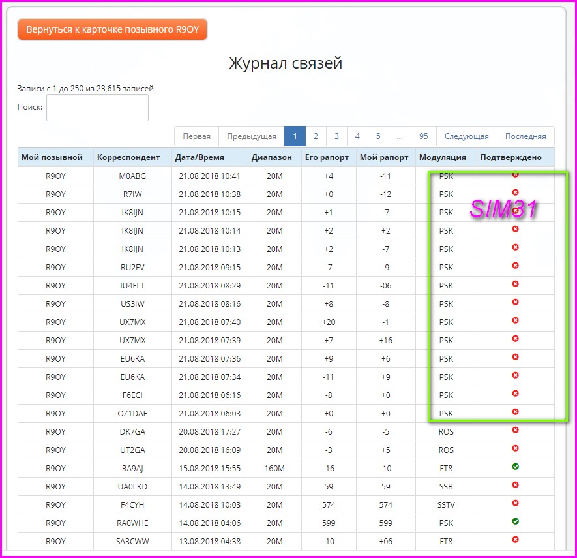Click red unconfirmed icon in DK7GA row
Screen dimensions: 577x558
[515, 431]
